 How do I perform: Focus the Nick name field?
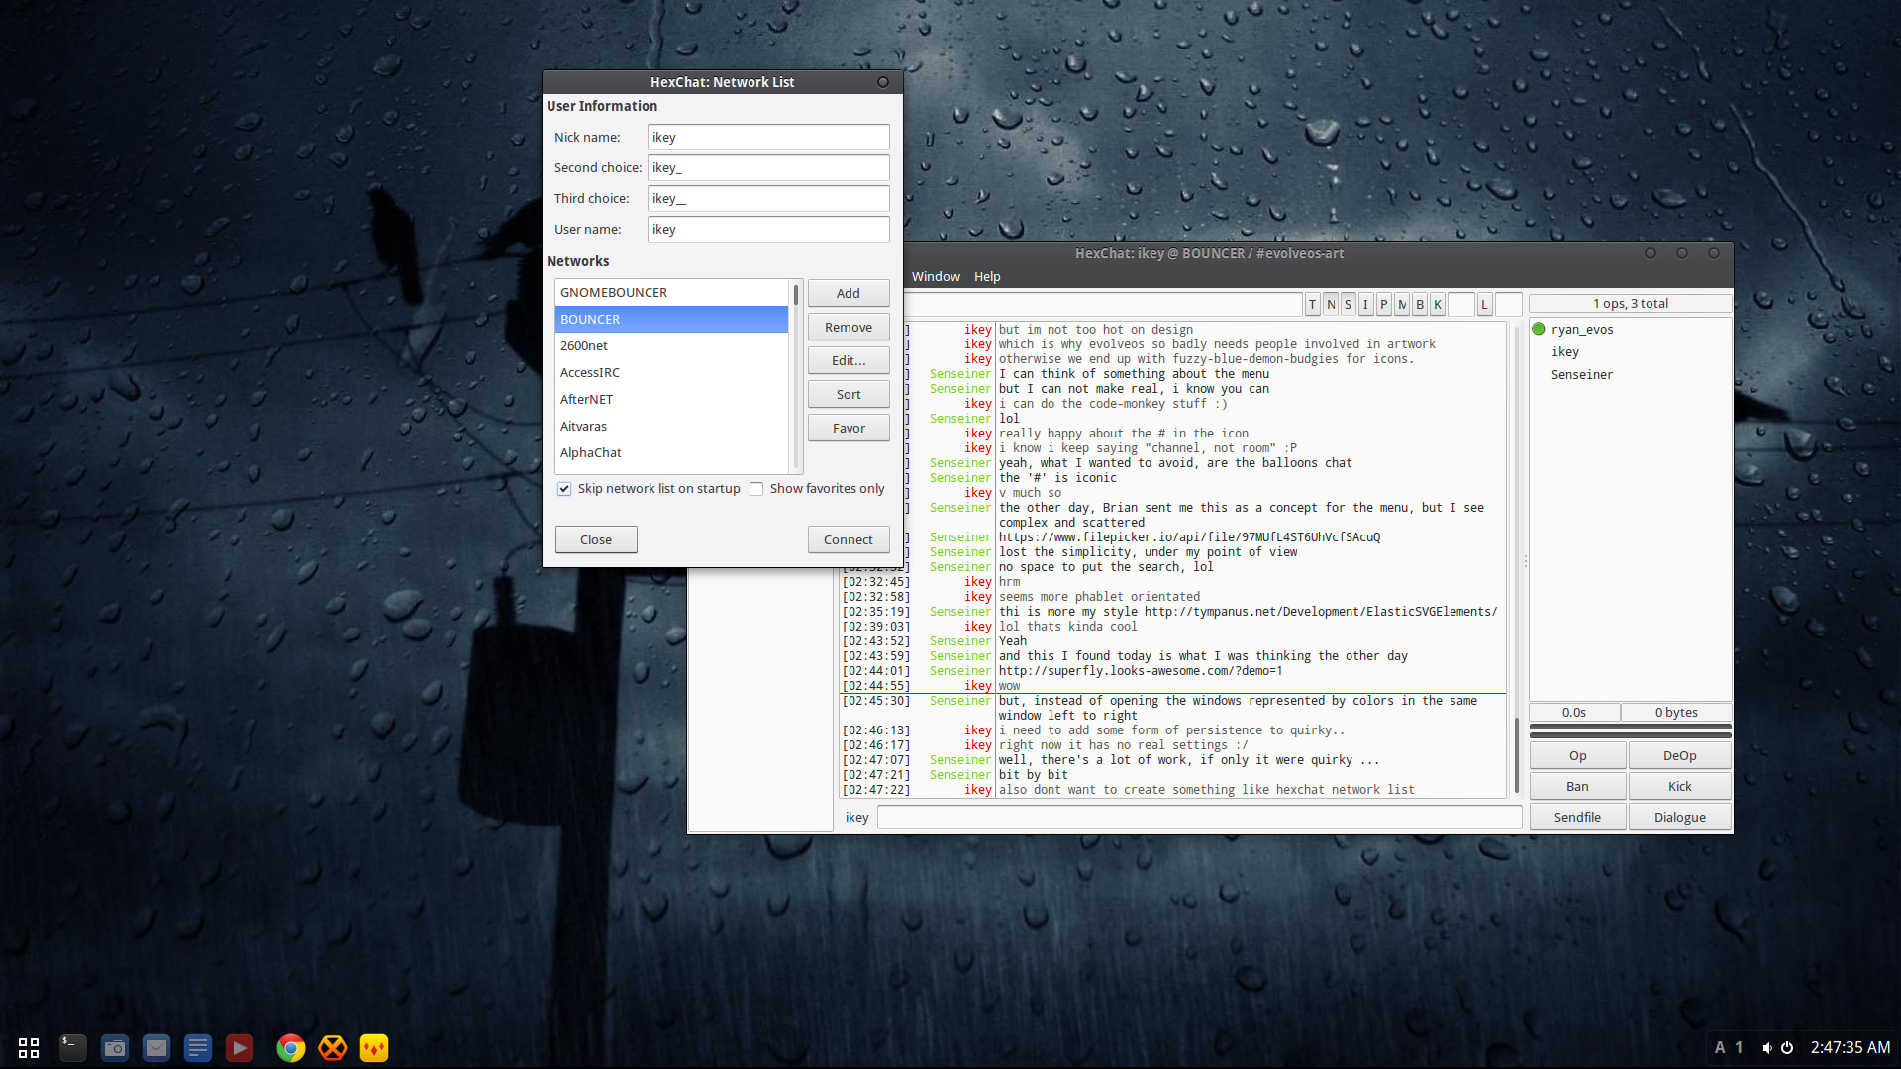768,137
